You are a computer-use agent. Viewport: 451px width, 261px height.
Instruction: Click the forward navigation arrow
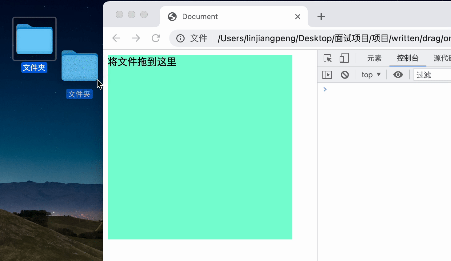136,38
